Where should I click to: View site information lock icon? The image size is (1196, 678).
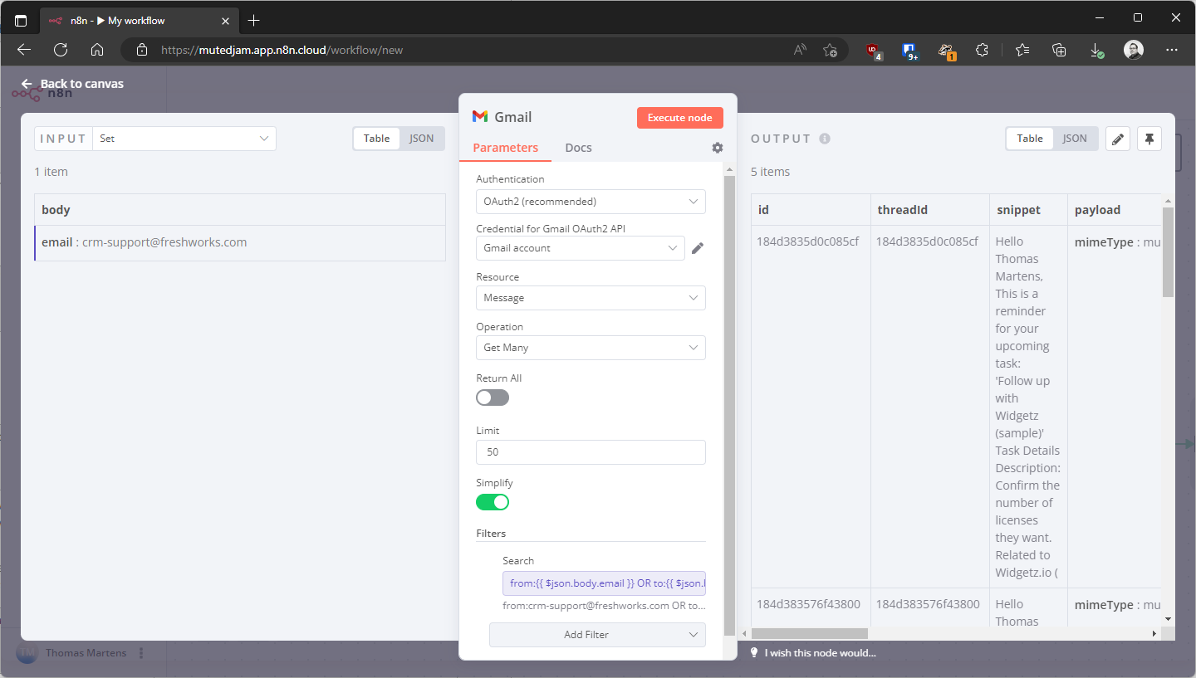click(142, 50)
